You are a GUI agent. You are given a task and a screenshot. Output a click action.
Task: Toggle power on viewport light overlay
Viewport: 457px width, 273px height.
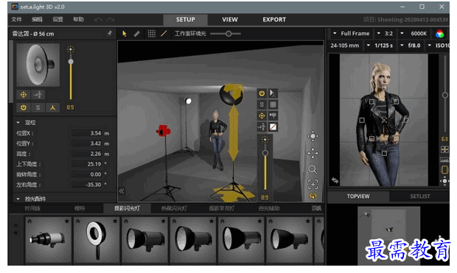262,93
